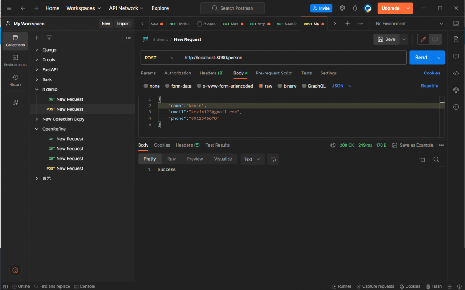Open the JSON format dropdown
Viewport: 465px width, 290px height.
341,86
